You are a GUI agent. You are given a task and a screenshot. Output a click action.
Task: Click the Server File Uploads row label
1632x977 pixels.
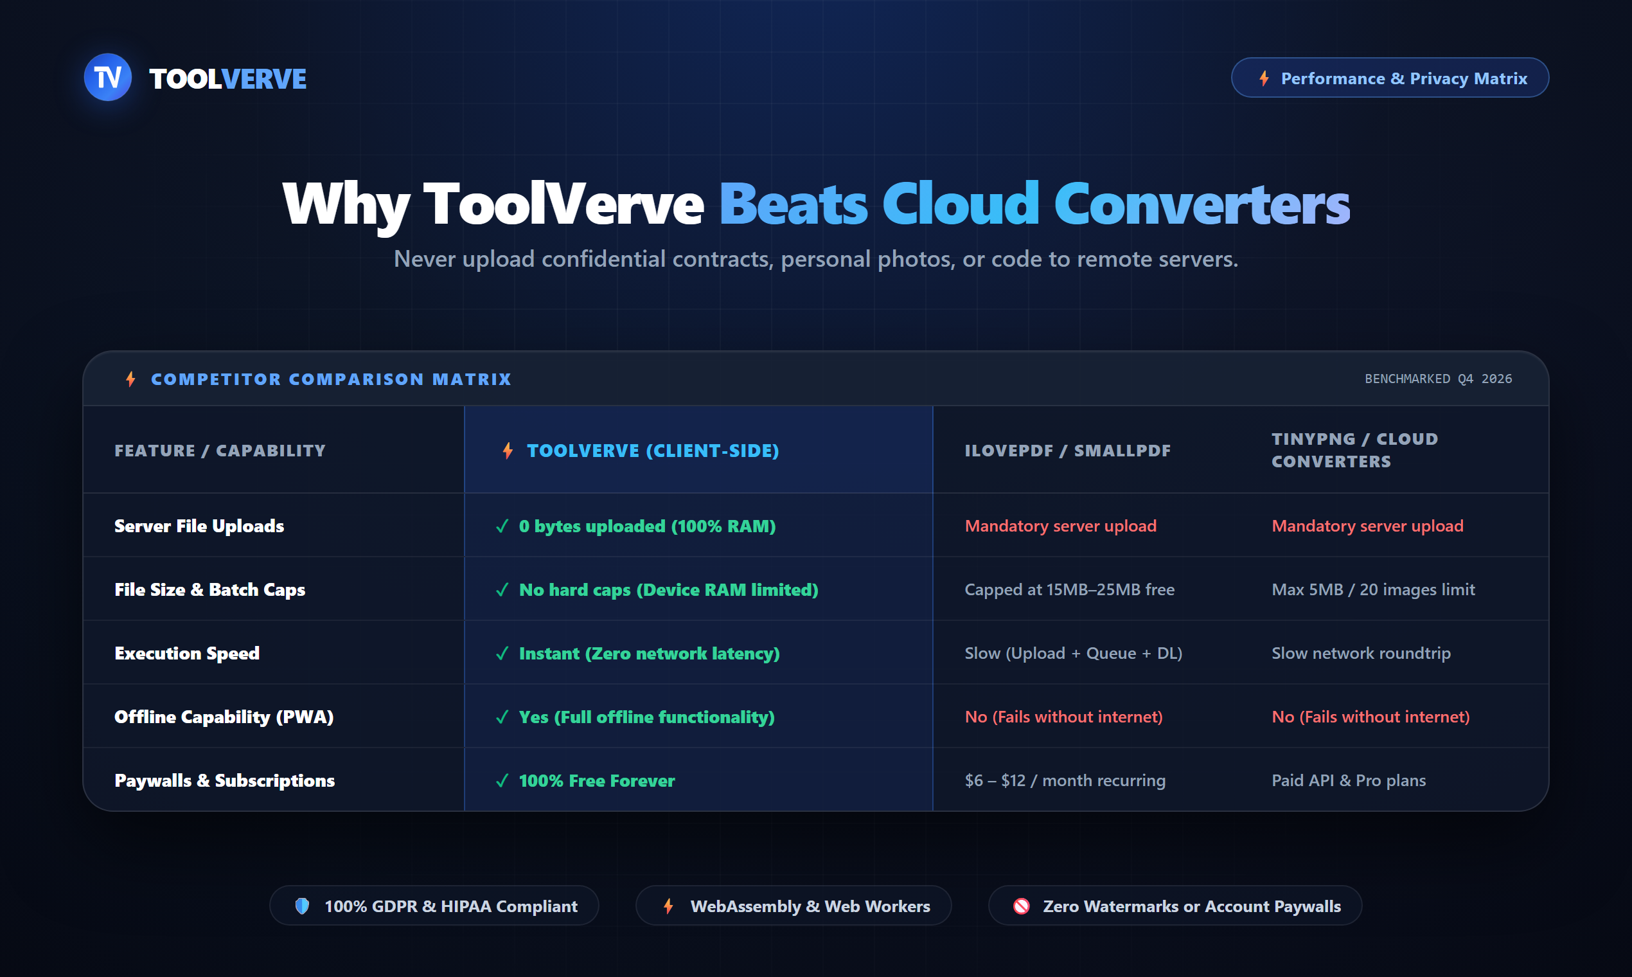click(x=199, y=526)
